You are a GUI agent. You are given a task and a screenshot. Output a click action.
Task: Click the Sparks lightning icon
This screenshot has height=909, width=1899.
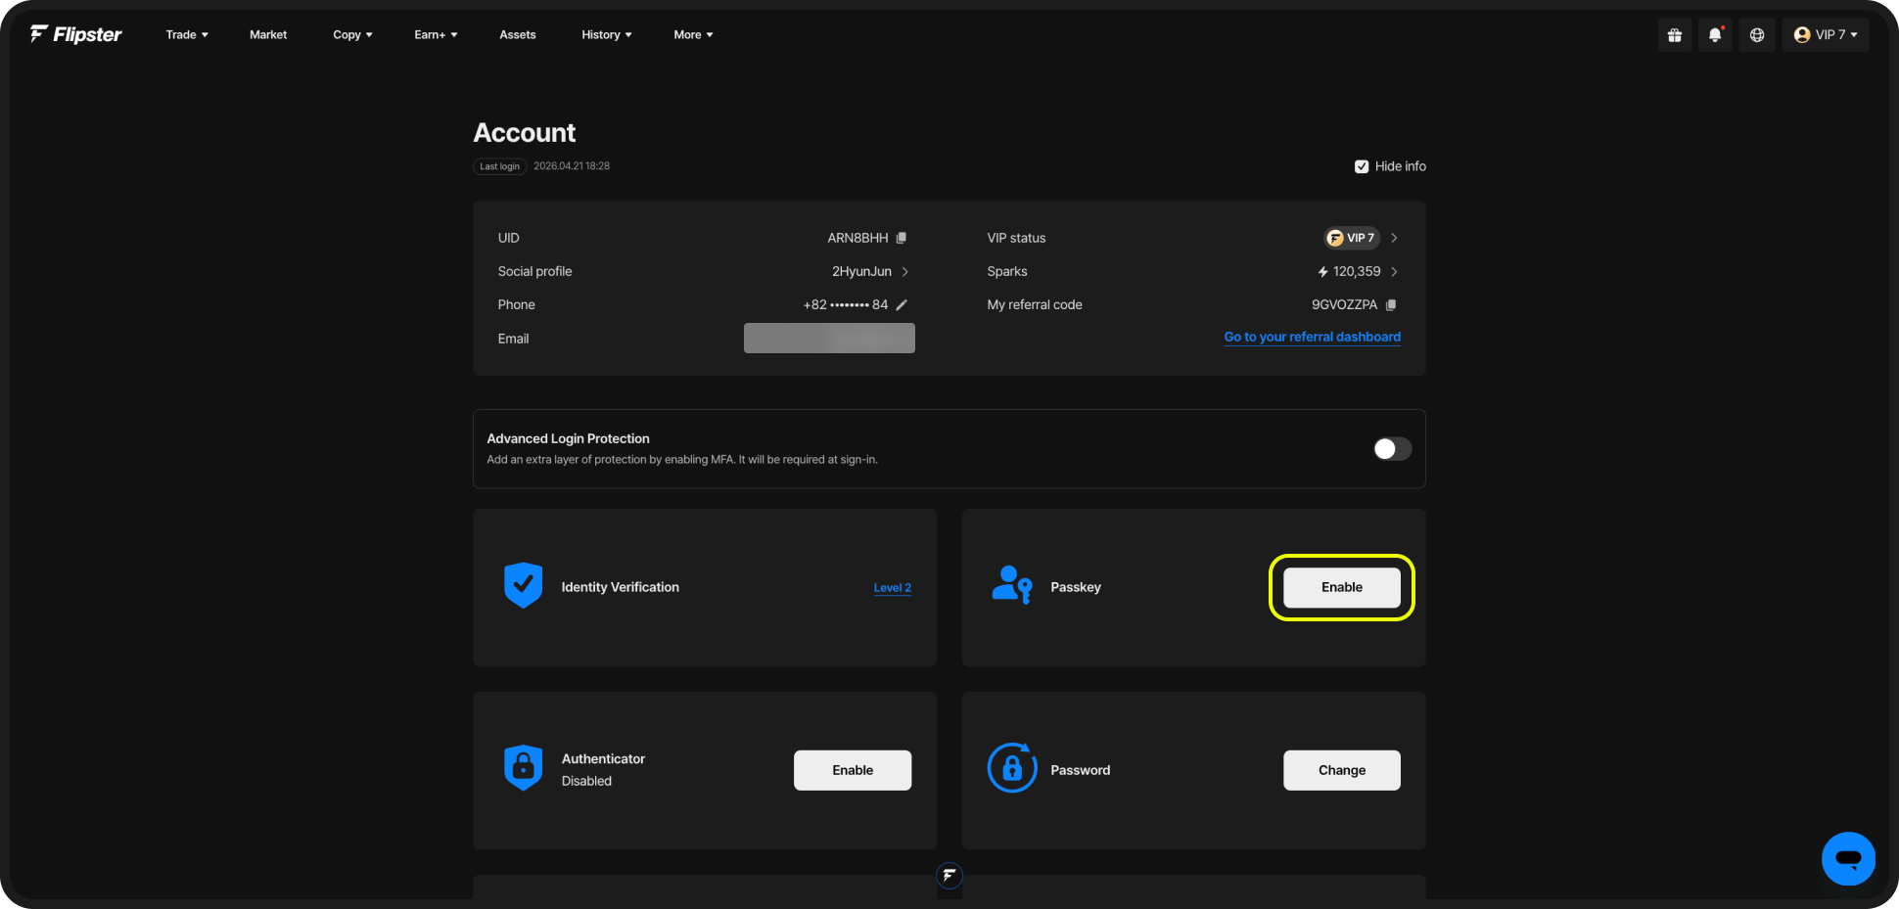pyautogui.click(x=1322, y=272)
